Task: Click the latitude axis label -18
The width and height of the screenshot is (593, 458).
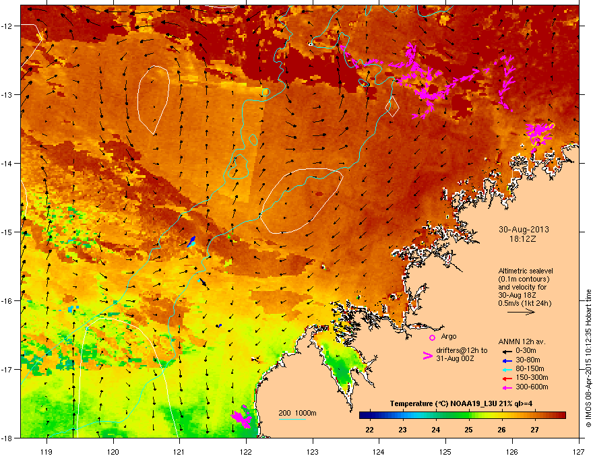Action: tap(7, 438)
